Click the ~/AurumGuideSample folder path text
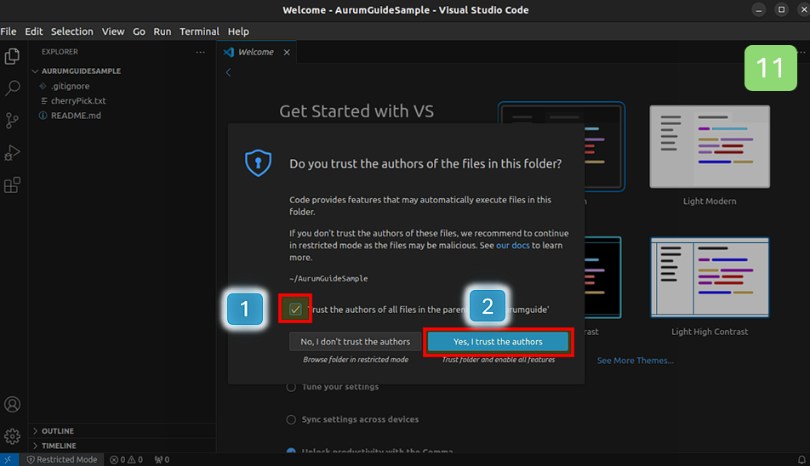 coord(328,279)
